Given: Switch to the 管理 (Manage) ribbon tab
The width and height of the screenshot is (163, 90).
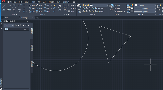Looking at the screenshot, I should click(x=39, y=2).
